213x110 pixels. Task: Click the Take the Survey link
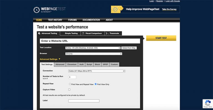pos(169,9)
